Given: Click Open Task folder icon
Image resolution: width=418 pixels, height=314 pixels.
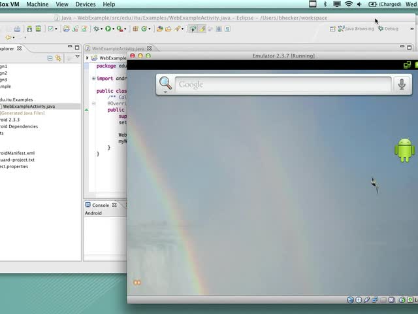Looking at the screenshot, I should [169, 29].
